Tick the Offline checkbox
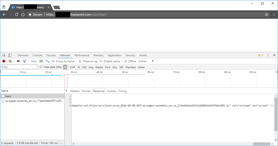 click(126, 61)
